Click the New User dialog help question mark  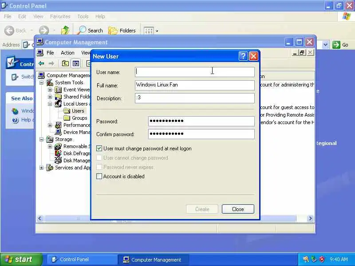243,56
